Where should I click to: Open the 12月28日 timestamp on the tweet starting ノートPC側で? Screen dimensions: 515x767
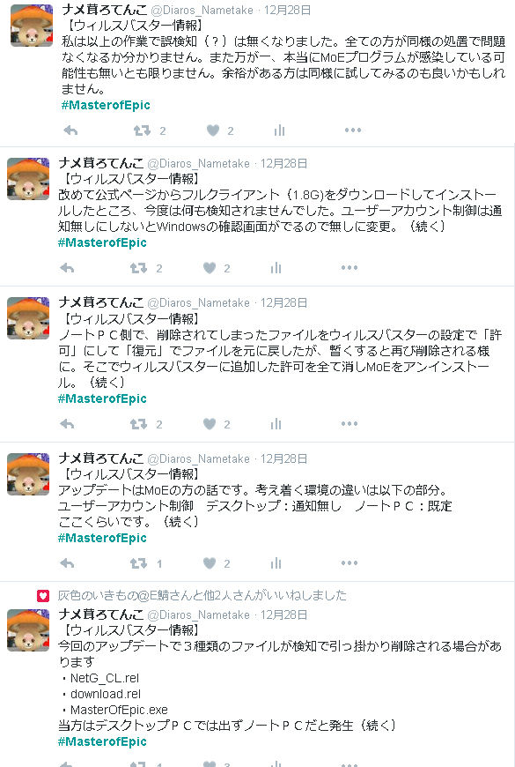(x=283, y=302)
